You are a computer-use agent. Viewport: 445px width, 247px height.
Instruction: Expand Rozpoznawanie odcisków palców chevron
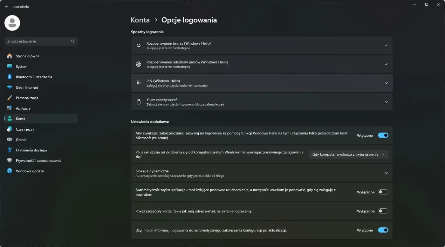pos(386,64)
